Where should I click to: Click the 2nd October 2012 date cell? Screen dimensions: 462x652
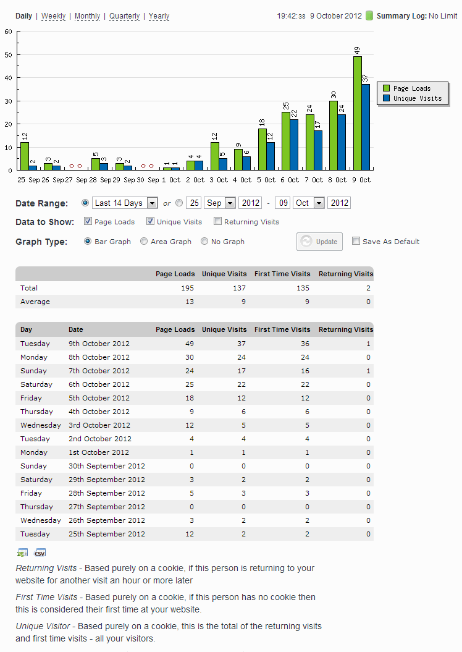pos(99,439)
